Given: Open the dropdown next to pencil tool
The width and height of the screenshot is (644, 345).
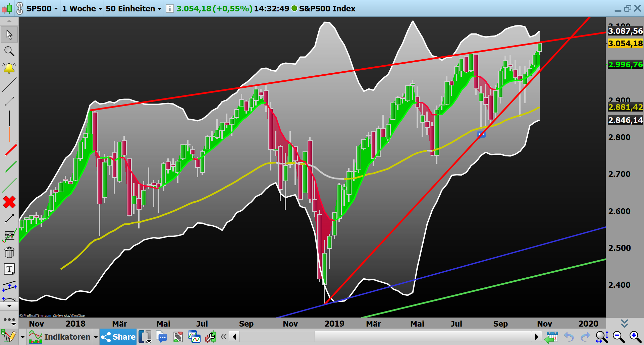Looking at the screenshot, I should tap(23, 337).
